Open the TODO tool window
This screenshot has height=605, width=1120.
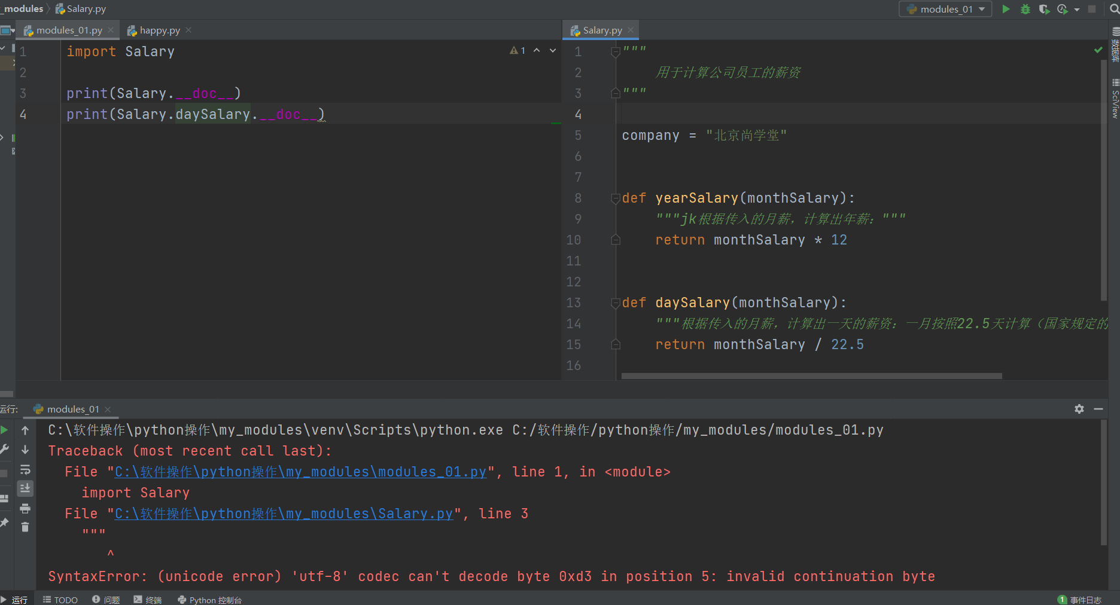tap(60, 600)
